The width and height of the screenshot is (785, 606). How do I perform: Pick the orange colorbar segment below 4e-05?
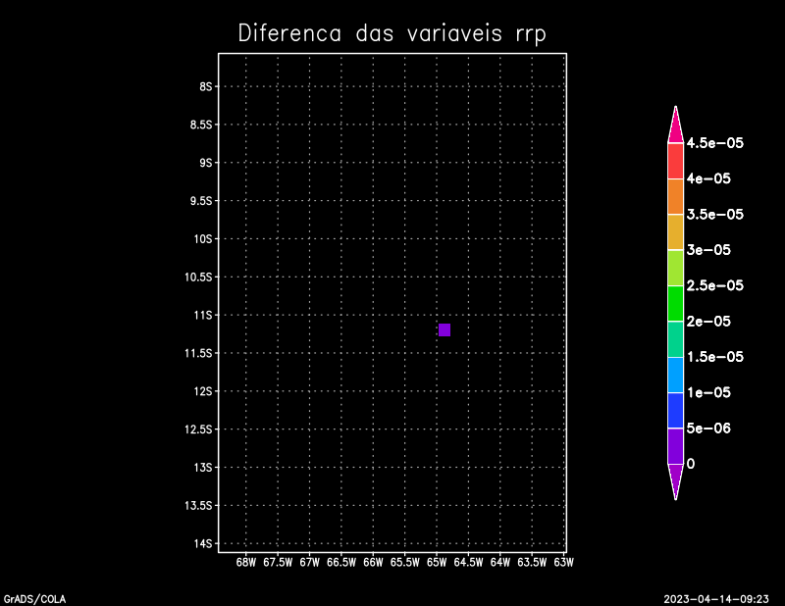click(x=675, y=197)
